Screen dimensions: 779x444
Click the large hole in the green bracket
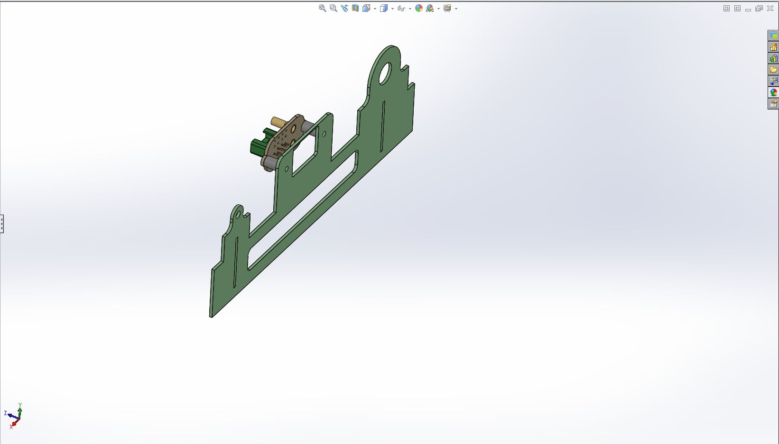[384, 73]
